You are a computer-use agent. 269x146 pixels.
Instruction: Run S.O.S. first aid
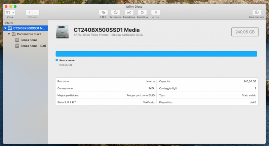click(103, 12)
